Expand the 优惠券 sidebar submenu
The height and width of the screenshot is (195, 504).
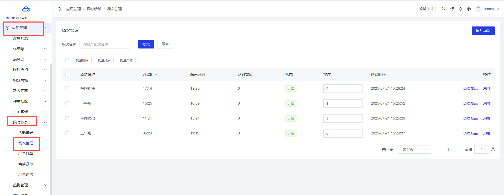click(x=29, y=49)
